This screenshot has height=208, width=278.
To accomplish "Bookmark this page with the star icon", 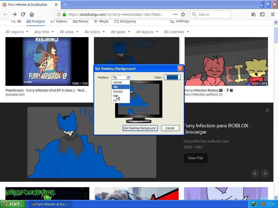I will (x=183, y=15).
